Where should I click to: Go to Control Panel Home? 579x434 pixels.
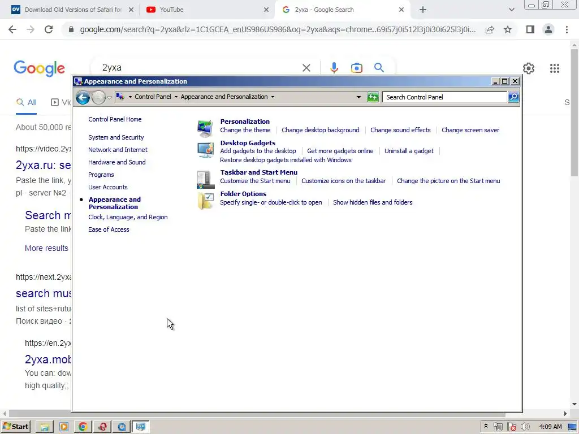point(115,119)
